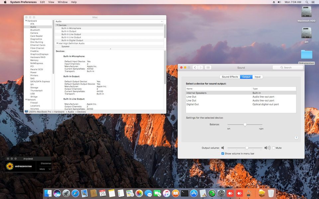Open the System Preferences menu
The height and width of the screenshot is (199, 319).
[x=23, y=2]
